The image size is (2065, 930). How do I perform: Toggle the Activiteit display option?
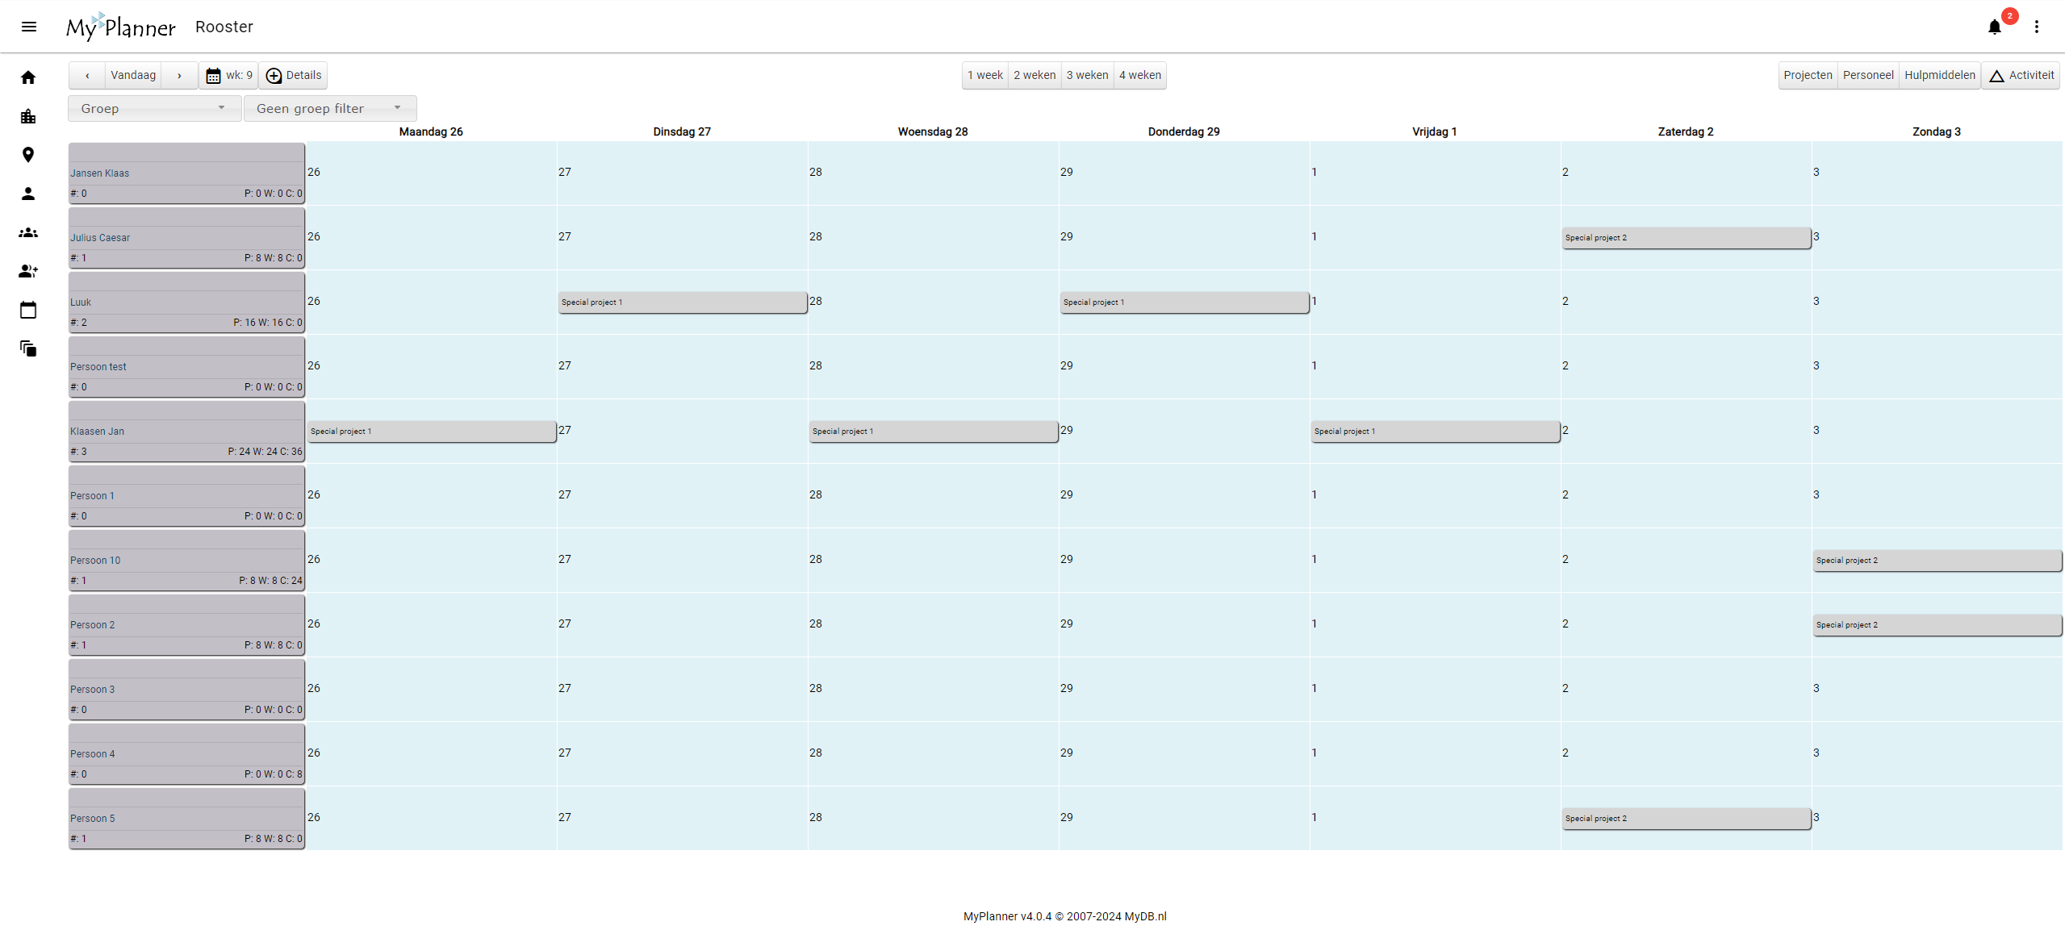[2021, 74]
